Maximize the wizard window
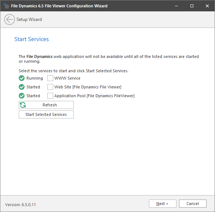The height and width of the screenshot is (212, 215). [192, 6]
